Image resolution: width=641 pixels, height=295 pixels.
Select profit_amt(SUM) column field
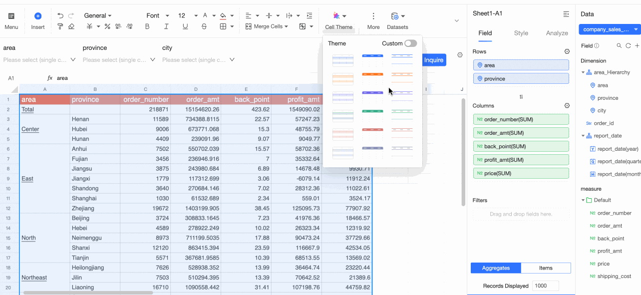[521, 160]
